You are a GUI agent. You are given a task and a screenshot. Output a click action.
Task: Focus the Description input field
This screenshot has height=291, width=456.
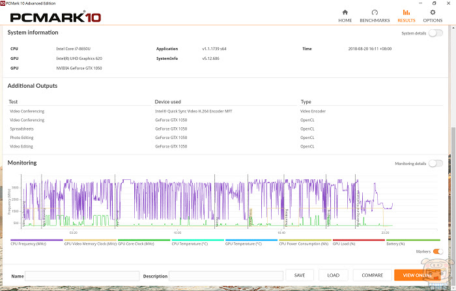226,276
